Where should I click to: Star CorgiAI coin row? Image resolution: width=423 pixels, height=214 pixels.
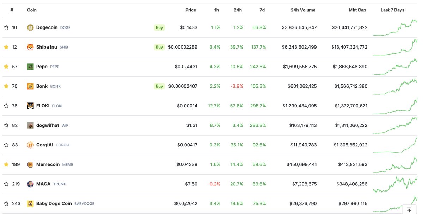pos(6,145)
